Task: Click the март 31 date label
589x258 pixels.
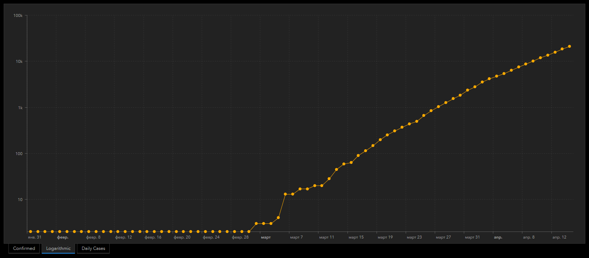Action: tap(472, 237)
